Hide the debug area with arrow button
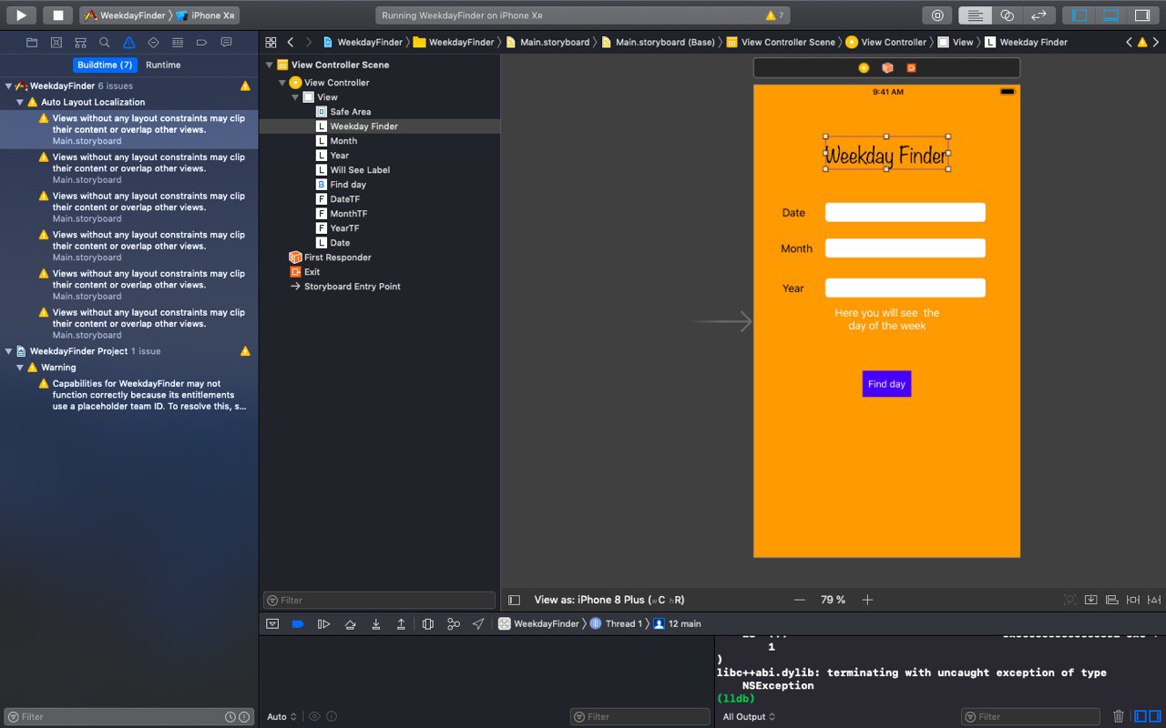 (271, 623)
